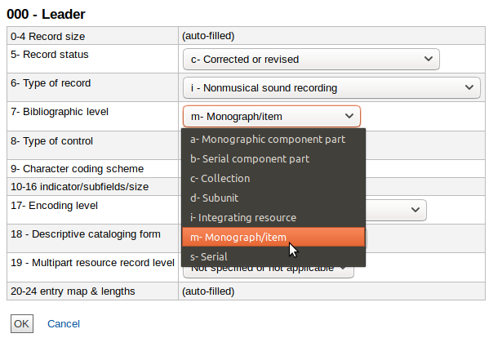Click the chevron on Type of record field
The width and height of the screenshot is (502, 338).
click(469, 87)
